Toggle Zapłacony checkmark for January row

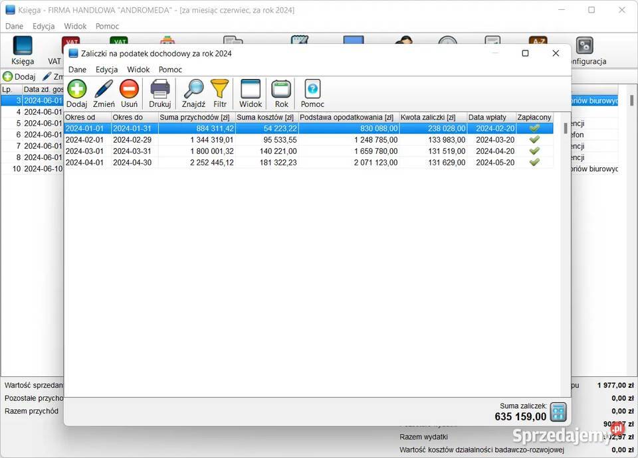click(x=534, y=129)
